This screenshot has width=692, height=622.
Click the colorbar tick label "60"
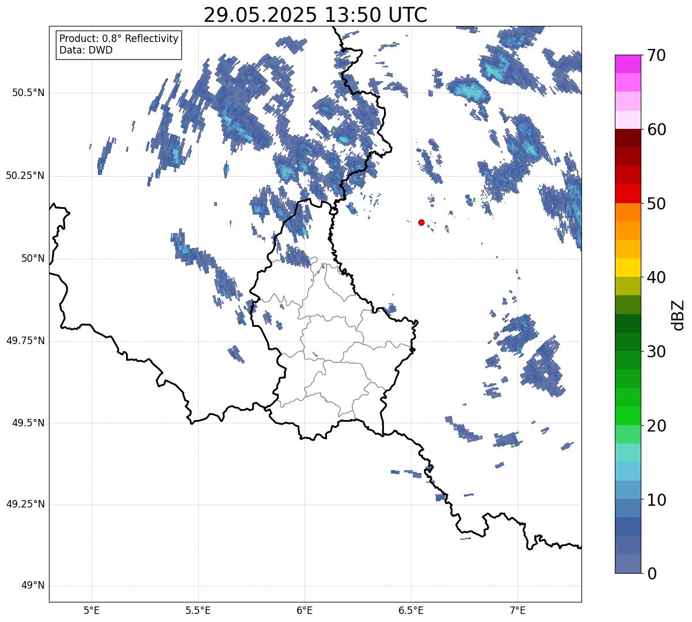point(656,129)
